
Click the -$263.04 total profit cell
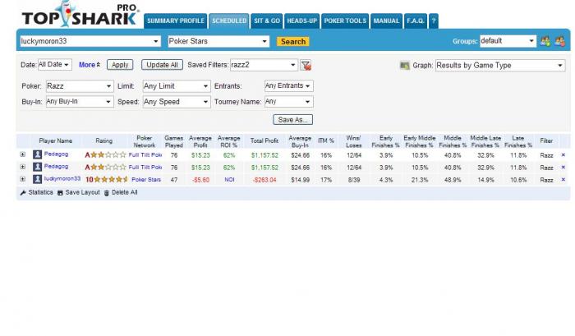tap(264, 180)
